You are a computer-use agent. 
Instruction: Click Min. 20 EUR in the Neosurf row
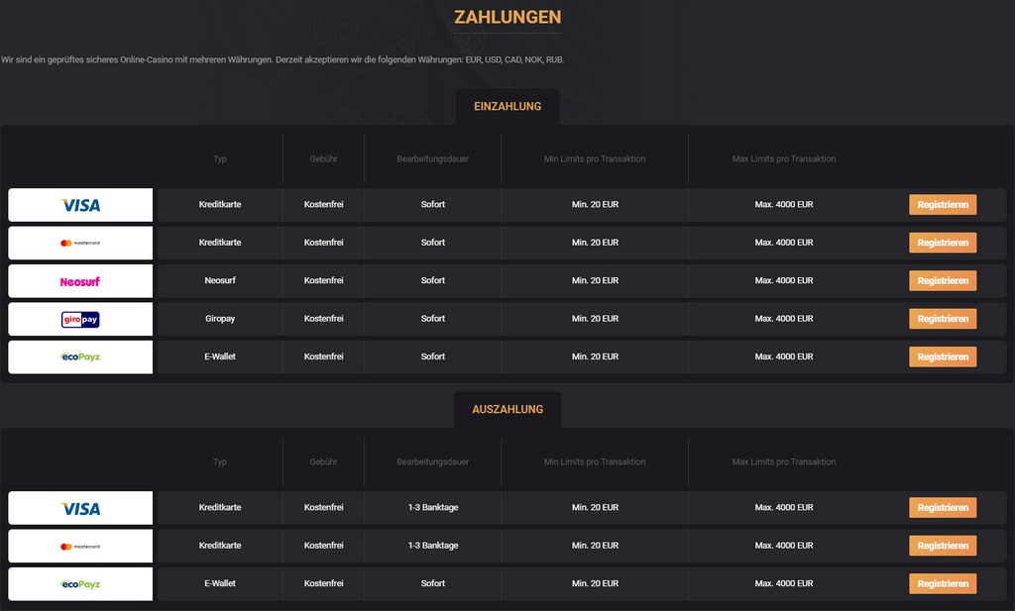pos(595,280)
